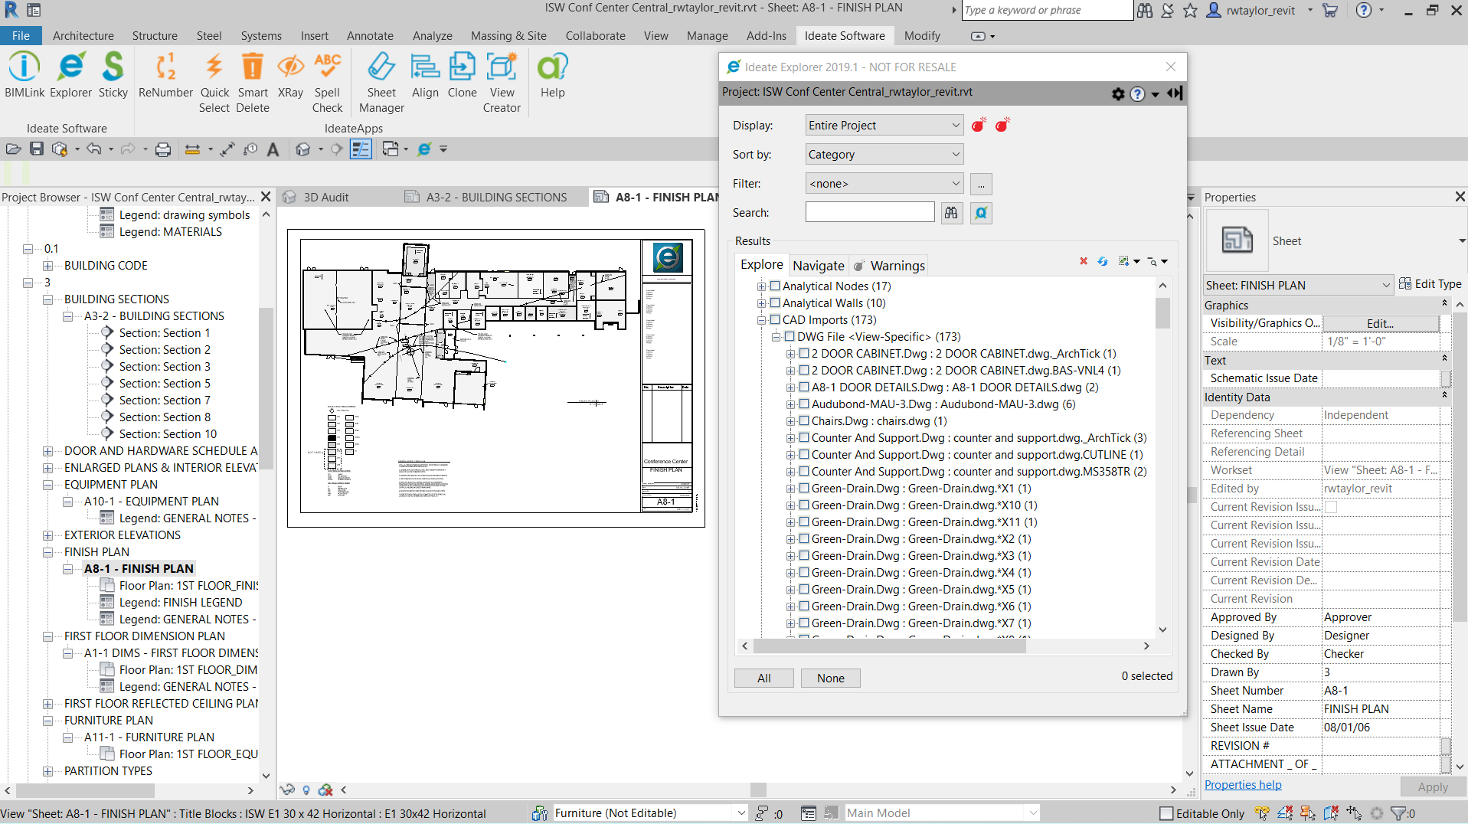Collapse the CAD Imports tree node

pos(761,320)
